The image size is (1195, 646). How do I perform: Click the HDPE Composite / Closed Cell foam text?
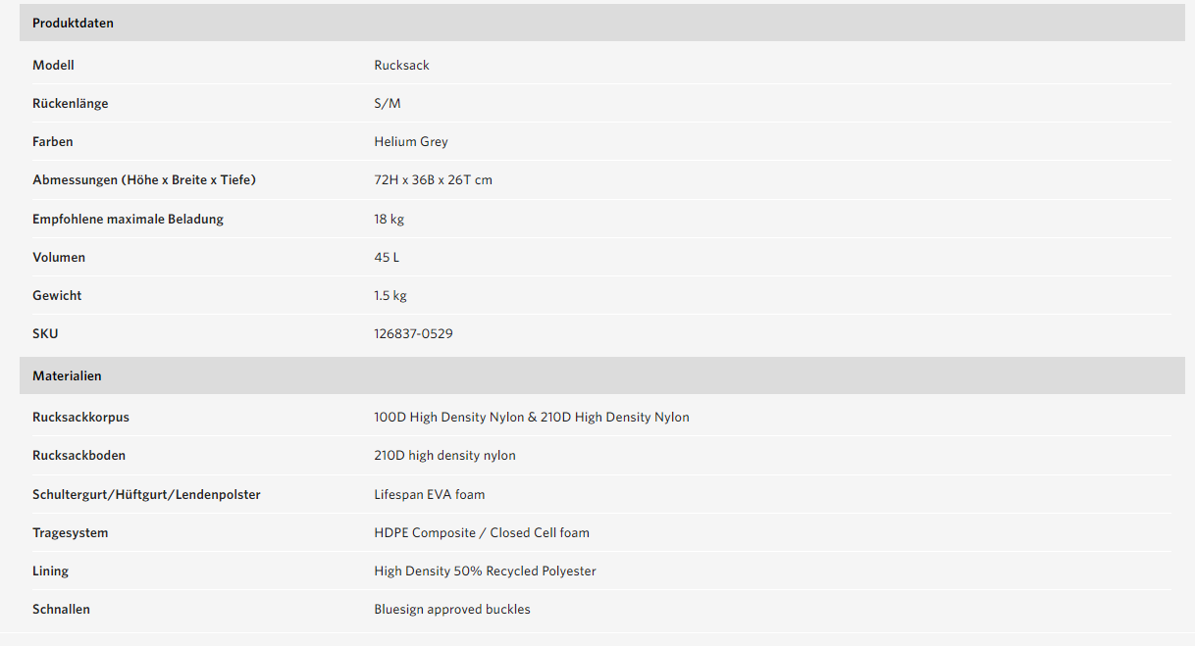pos(481,532)
